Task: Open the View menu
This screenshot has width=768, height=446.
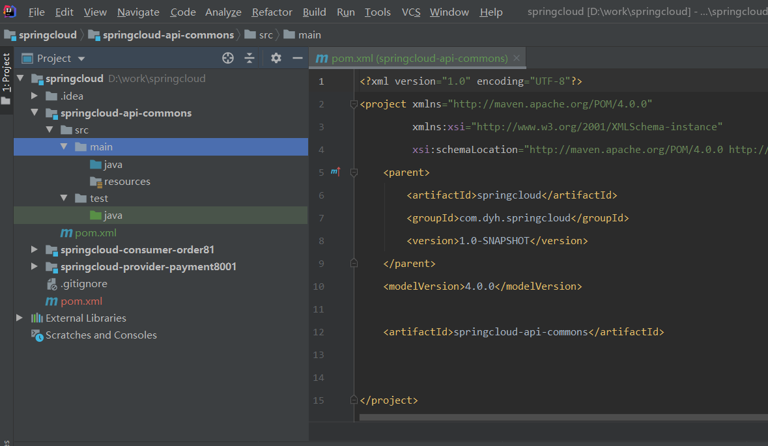Action: (x=95, y=12)
